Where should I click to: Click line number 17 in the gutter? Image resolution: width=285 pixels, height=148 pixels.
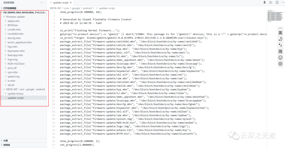[x=53, y=71]
